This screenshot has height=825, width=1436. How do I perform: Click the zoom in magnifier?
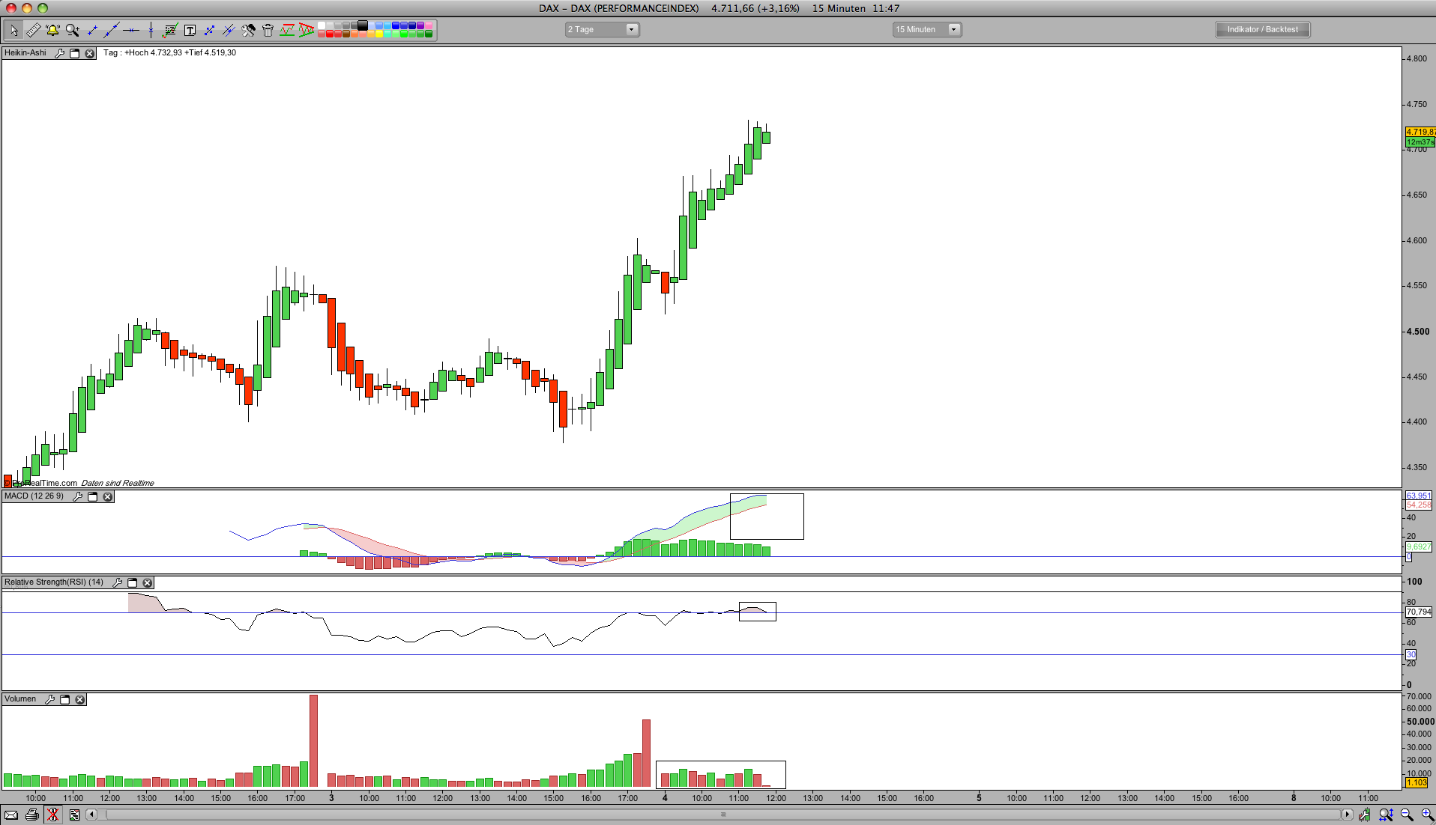click(x=1427, y=815)
